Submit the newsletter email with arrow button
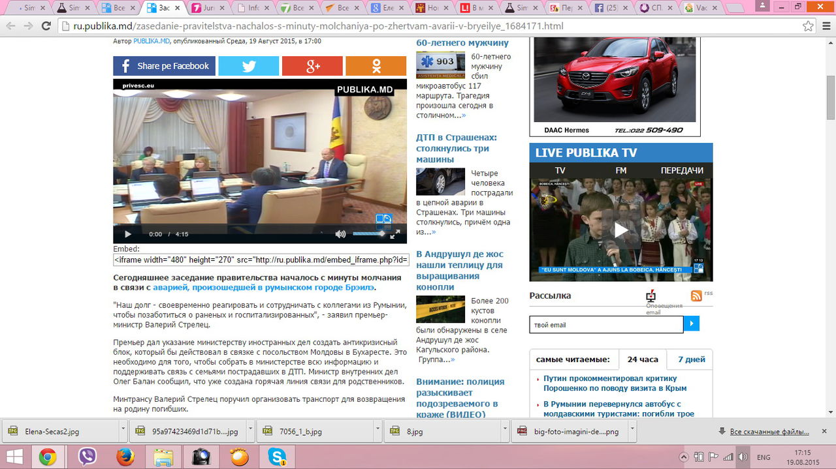The height and width of the screenshot is (469, 836). point(691,324)
